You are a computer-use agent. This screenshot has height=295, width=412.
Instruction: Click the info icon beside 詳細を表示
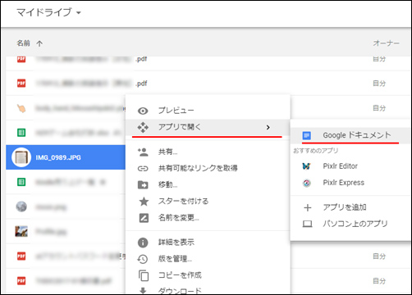pyautogui.click(x=143, y=243)
